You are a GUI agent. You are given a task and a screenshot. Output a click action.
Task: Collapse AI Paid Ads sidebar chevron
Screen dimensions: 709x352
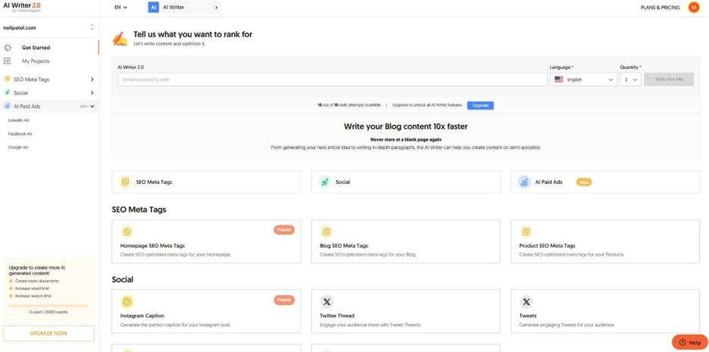tap(92, 106)
